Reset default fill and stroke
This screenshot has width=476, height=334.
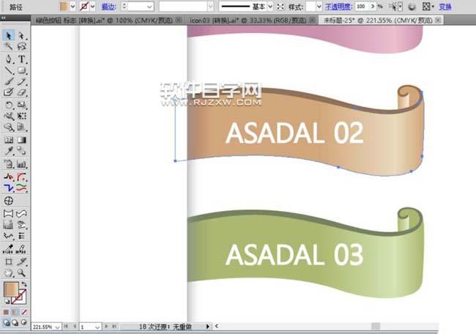coord(7,301)
